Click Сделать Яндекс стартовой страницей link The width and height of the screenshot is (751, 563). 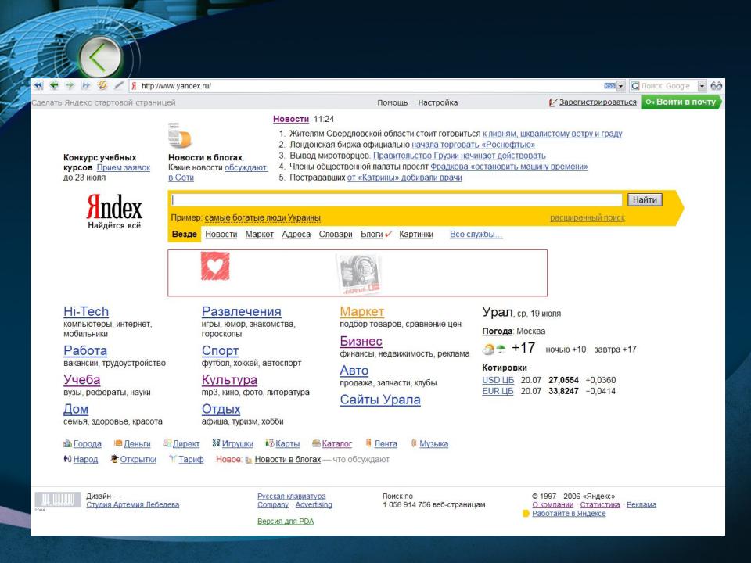103,102
